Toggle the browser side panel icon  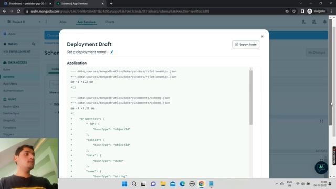302,11
